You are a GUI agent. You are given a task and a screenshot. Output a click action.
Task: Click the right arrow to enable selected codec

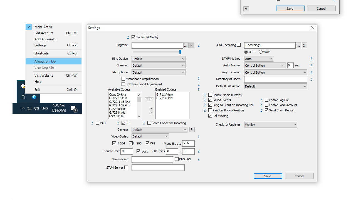(x=151, y=99)
